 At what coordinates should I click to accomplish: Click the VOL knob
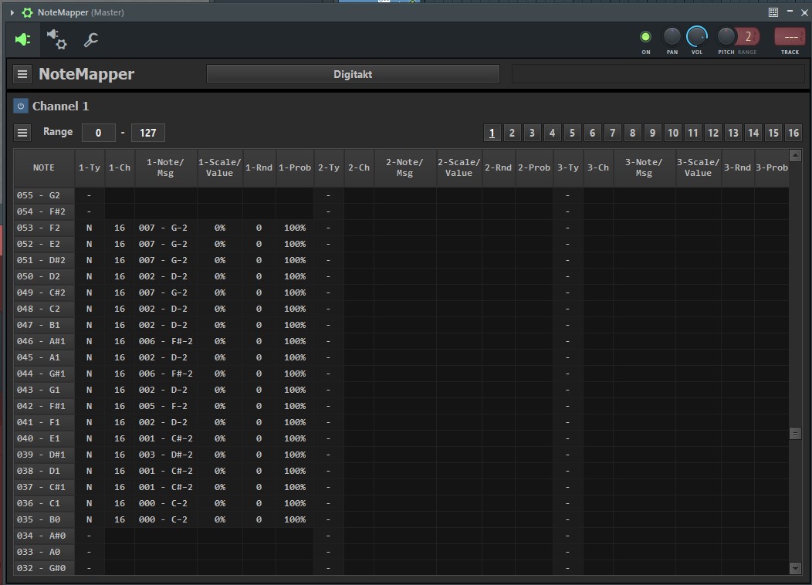click(x=697, y=36)
